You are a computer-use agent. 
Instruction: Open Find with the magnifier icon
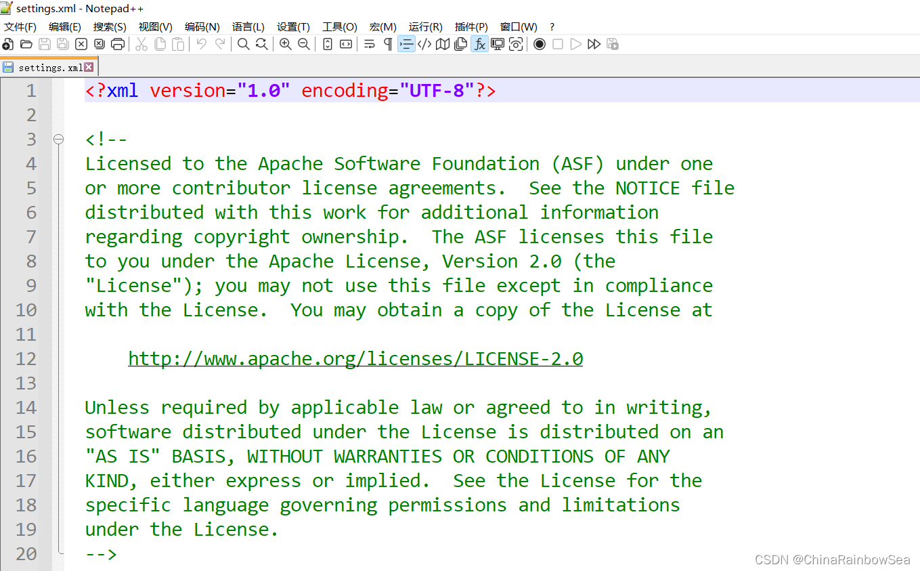(243, 44)
